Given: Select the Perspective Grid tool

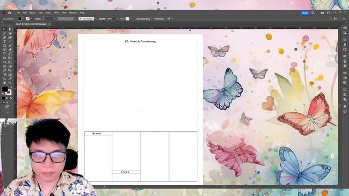Looking at the screenshot, I should (10, 62).
